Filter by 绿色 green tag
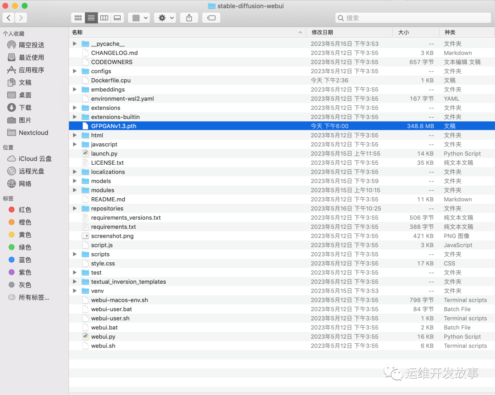 pos(20,247)
